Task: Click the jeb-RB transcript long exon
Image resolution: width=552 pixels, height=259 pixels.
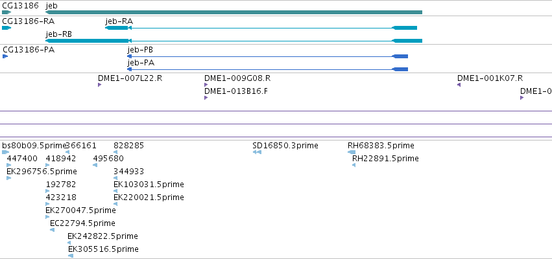Action: click(x=87, y=41)
